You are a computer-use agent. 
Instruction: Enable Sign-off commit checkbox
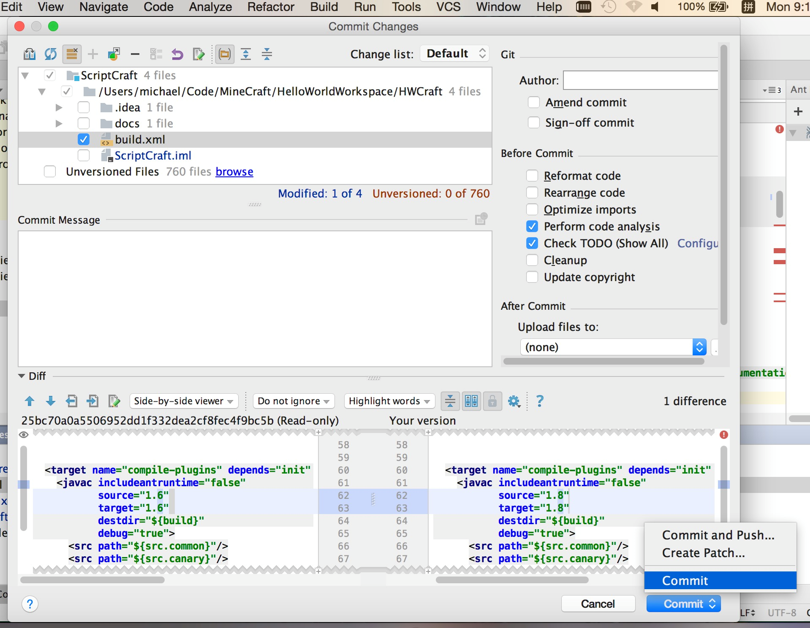point(534,122)
